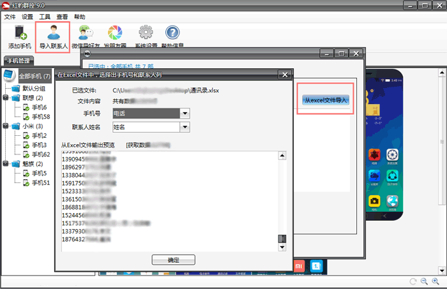
Task: Click the preview list scrollbar thumb
Action: tap(282, 239)
